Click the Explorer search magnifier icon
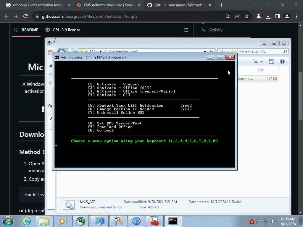Viewport: 303px width, 227px height. 285,51
